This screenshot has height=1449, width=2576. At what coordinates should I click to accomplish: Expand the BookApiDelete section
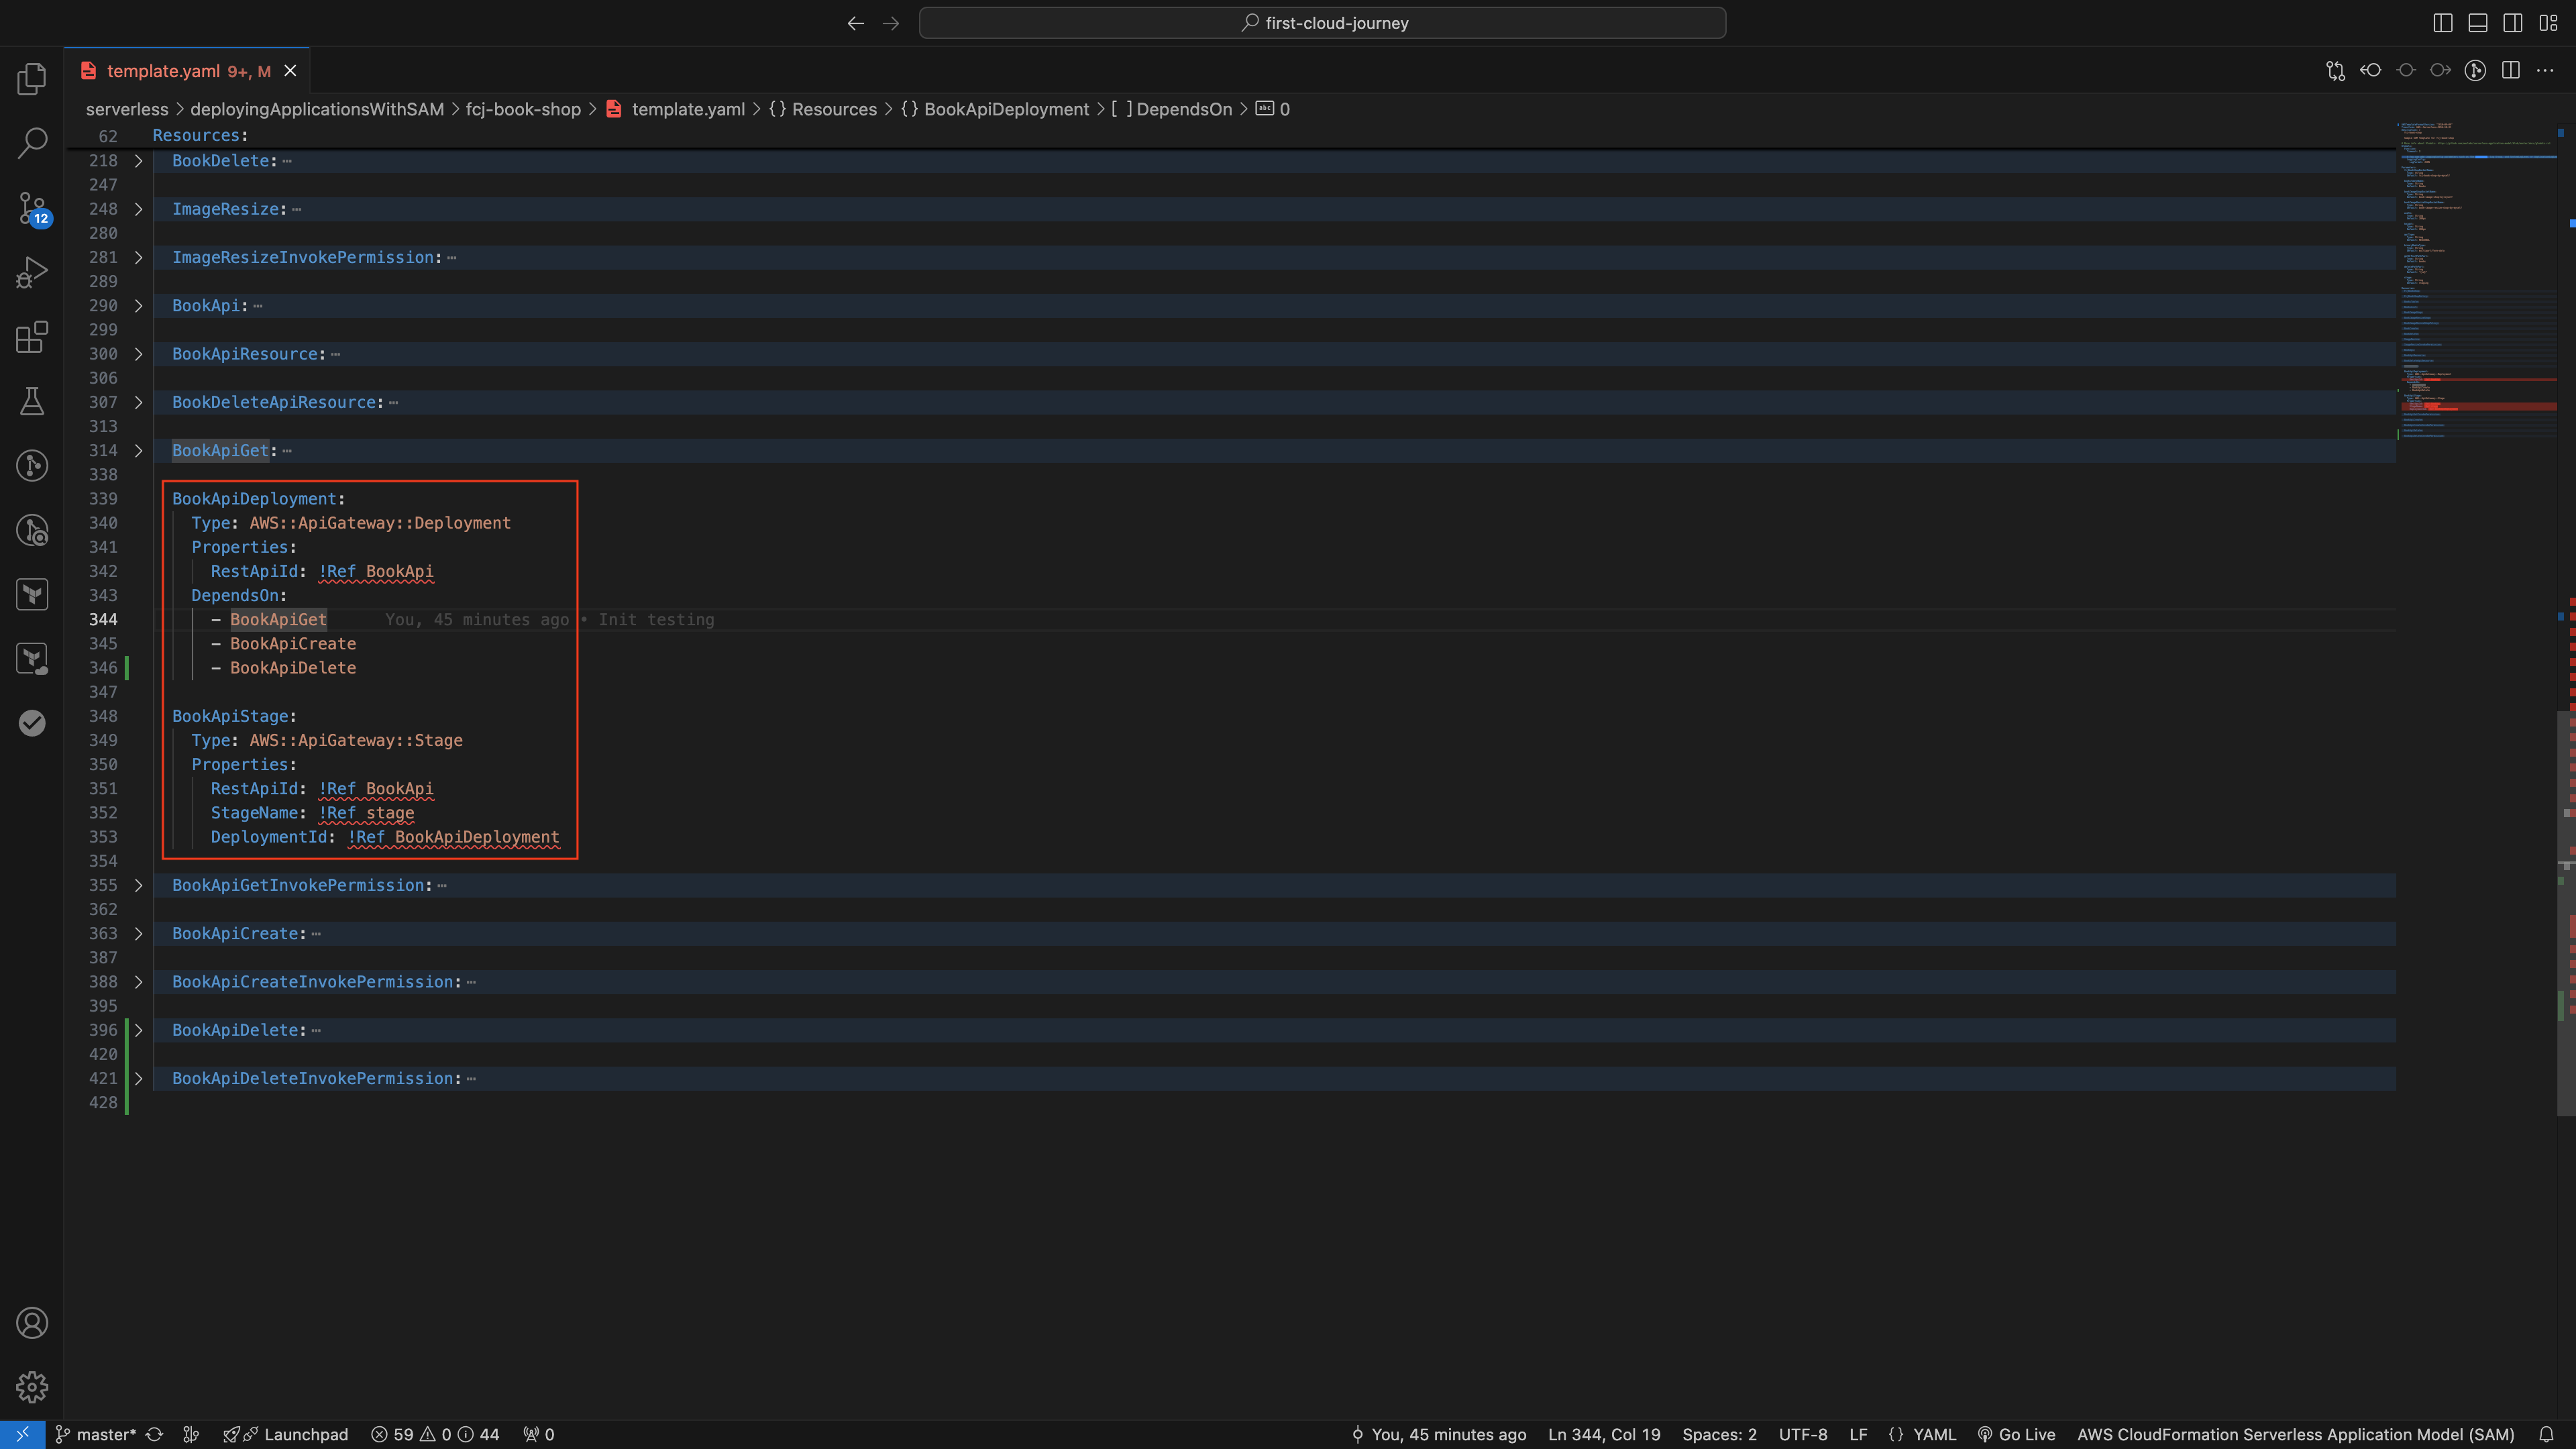[x=138, y=1030]
